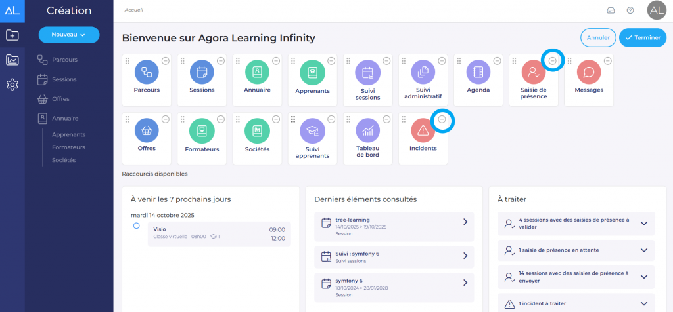Click the settings gear in left rail
The height and width of the screenshot is (312, 673).
coord(12,85)
